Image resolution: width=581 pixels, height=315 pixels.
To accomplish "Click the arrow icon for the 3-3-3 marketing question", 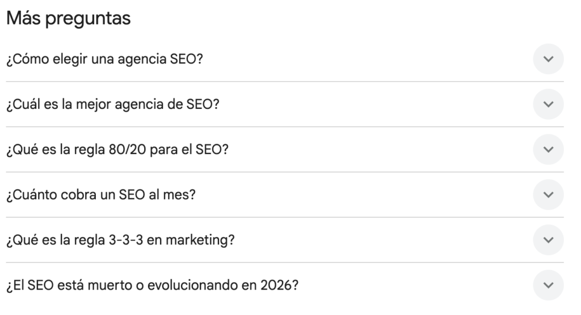I will point(548,240).
